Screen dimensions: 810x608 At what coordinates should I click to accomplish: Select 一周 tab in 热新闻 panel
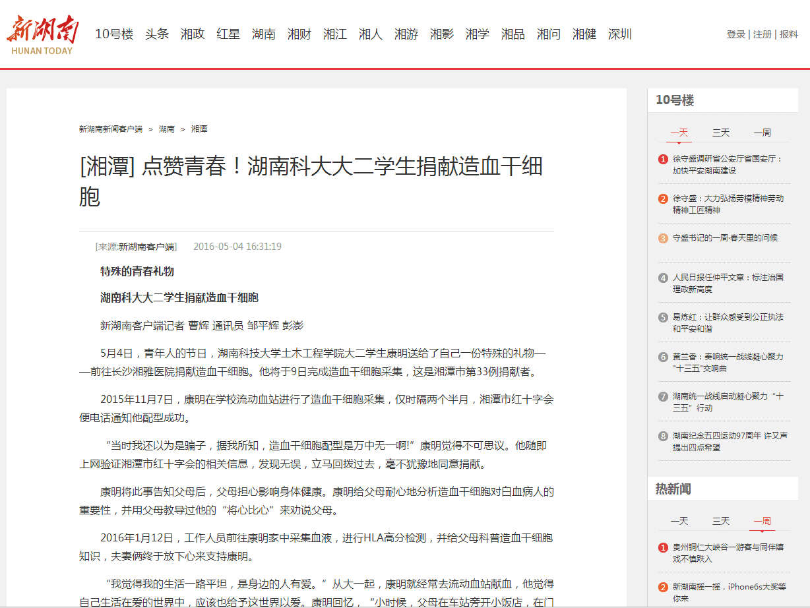tap(763, 521)
